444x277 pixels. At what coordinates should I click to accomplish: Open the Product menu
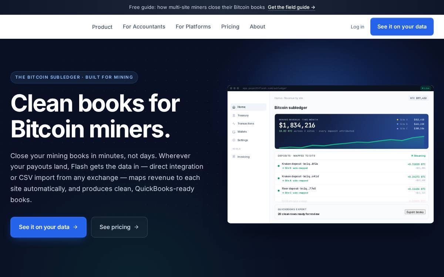[x=102, y=27]
